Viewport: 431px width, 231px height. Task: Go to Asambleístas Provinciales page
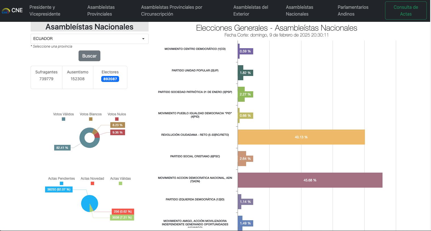(101, 10)
